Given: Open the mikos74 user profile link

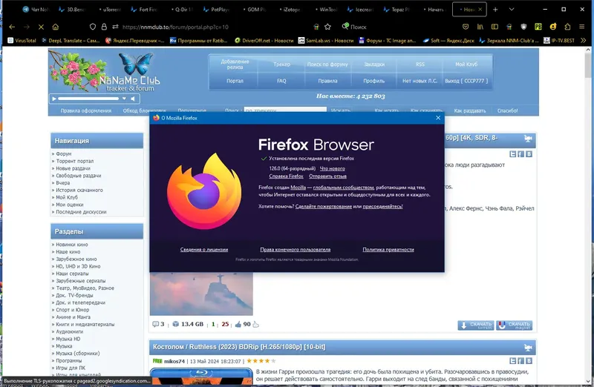Looking at the screenshot, I should tap(174, 361).
